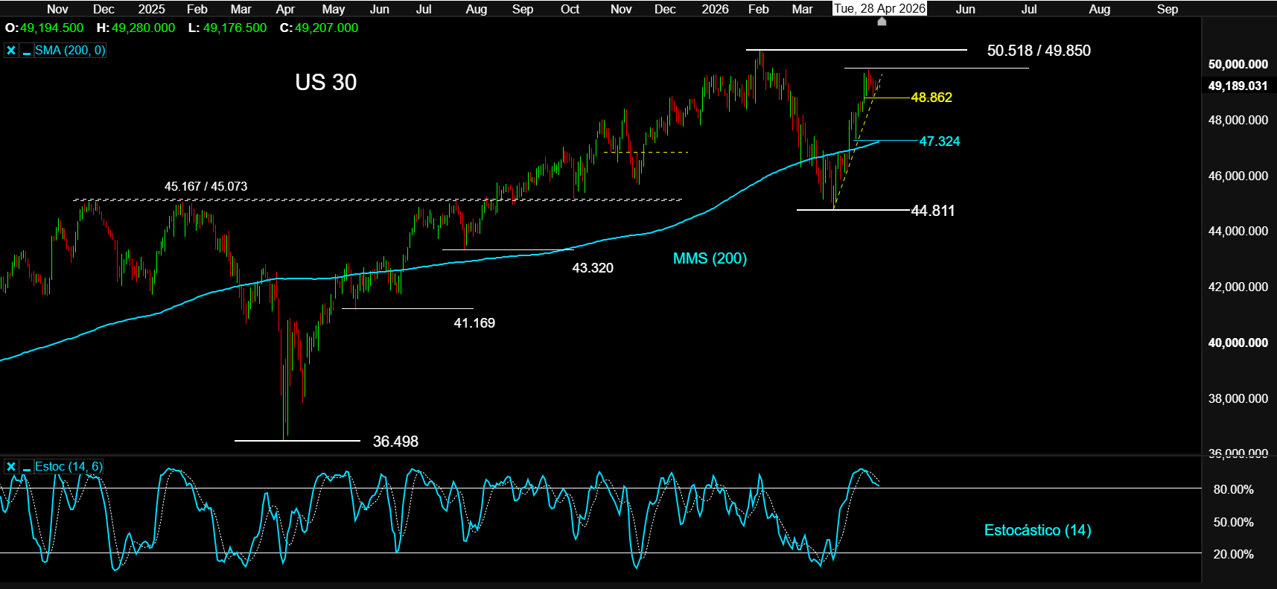Select the current price label 49,189.031
The image size is (1277, 589).
1238,86
